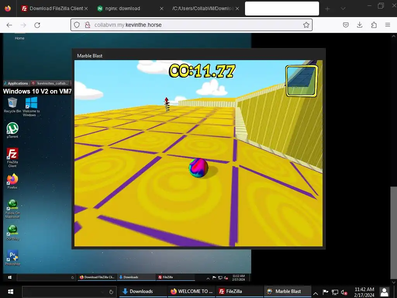Switch to the C:/Users/CollabVM/Downloads tab
The height and width of the screenshot is (298, 397).
pos(205,9)
